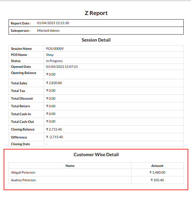The width and height of the screenshot is (191, 199).
Task: Click the Opening Balance amount ₹ 0.00
Action: pyautogui.click(x=51, y=74)
